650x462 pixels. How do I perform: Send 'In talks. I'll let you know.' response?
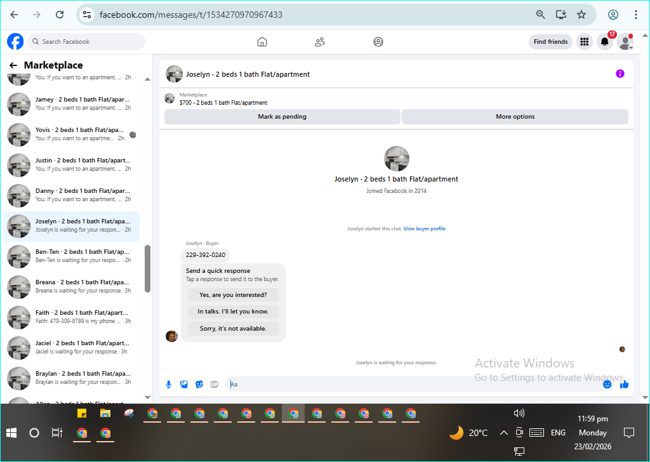coord(233,312)
